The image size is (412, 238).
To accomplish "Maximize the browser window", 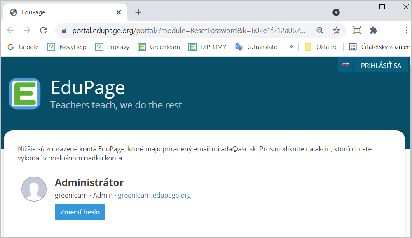I will pyautogui.click(x=382, y=7).
